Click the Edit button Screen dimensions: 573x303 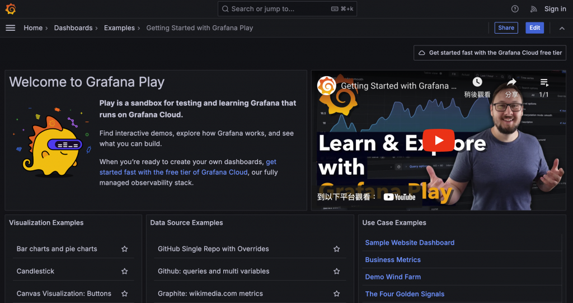click(x=534, y=28)
